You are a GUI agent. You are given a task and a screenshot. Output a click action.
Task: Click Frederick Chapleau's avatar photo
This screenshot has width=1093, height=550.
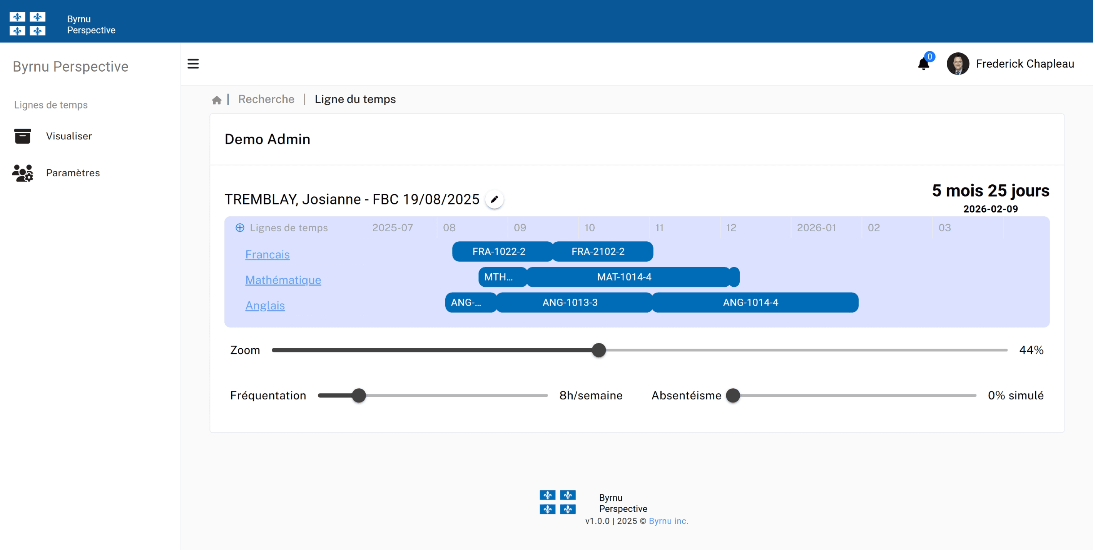pos(958,64)
